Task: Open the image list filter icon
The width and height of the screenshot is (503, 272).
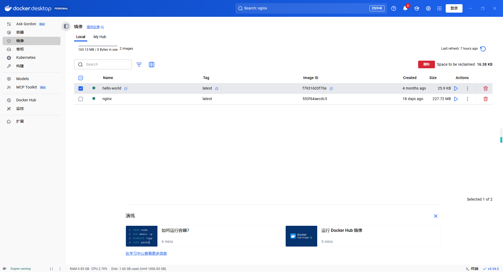Action: (139, 65)
